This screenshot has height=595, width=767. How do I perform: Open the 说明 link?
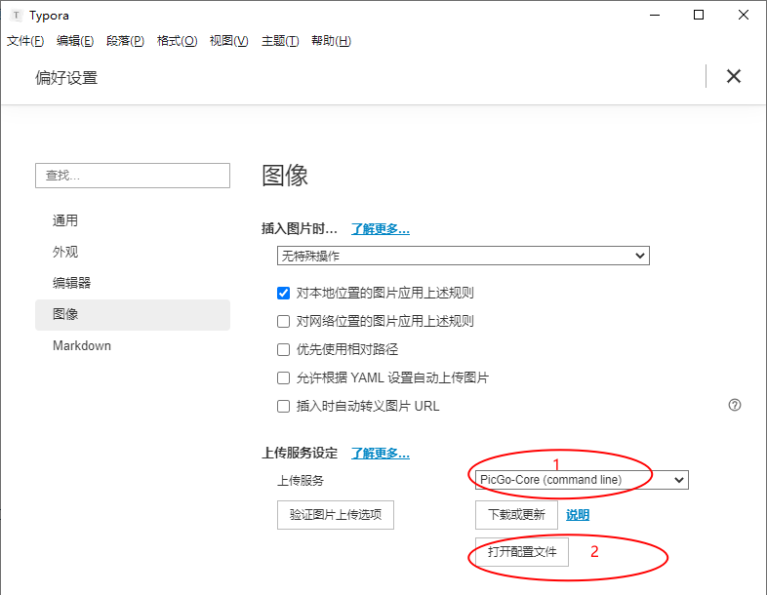pyautogui.click(x=578, y=515)
